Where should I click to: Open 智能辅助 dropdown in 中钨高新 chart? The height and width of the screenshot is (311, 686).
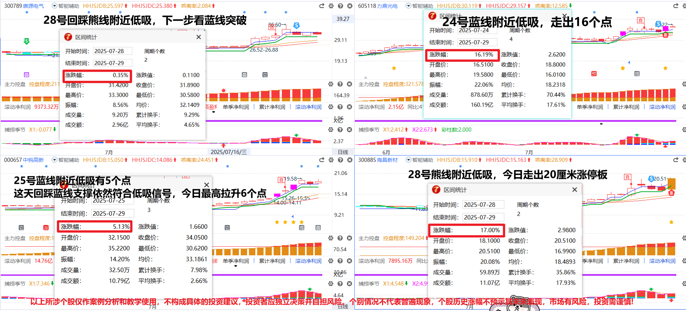55,160
